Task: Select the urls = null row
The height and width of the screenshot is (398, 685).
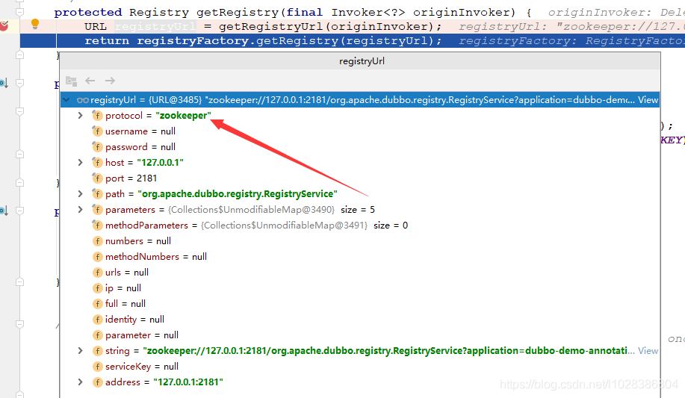Action: [x=360, y=273]
